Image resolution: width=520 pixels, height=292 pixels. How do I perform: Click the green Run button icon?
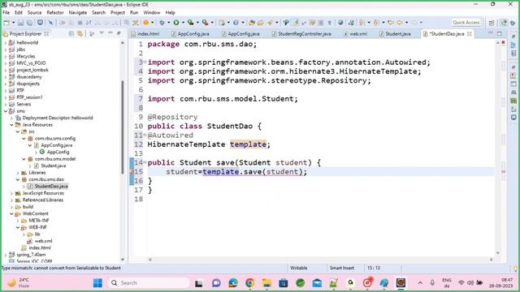pos(176,23)
